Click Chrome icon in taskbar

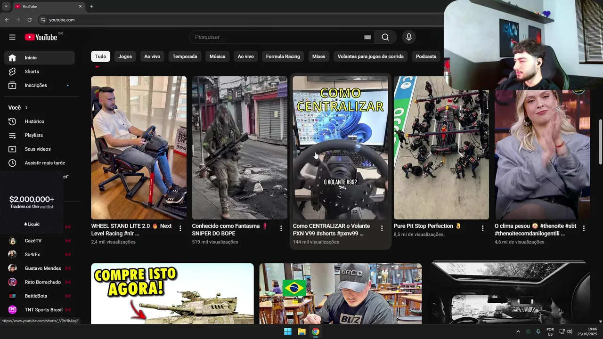click(316, 331)
